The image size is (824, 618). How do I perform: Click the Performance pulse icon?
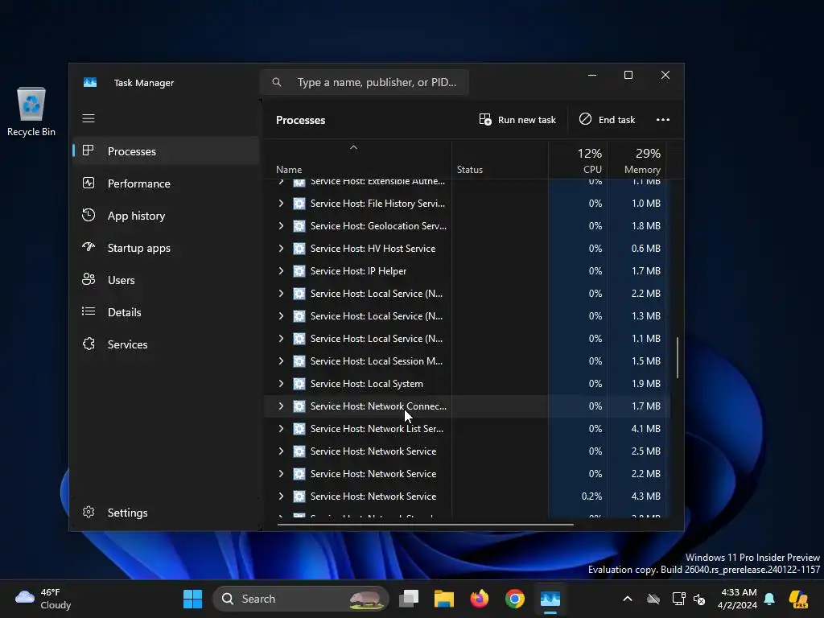tap(89, 183)
